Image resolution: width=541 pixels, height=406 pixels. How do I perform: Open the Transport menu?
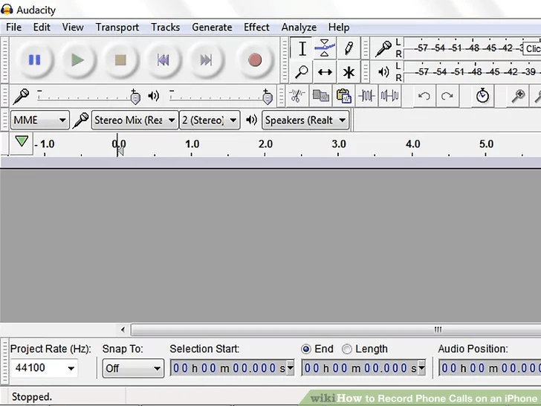pyautogui.click(x=117, y=28)
